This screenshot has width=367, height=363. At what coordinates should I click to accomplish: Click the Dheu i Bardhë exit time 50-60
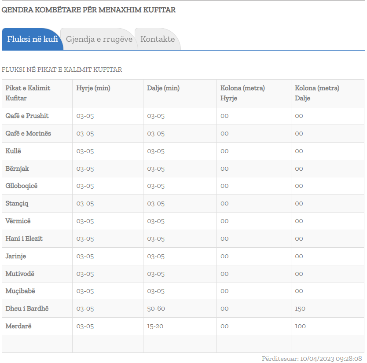[156, 308]
